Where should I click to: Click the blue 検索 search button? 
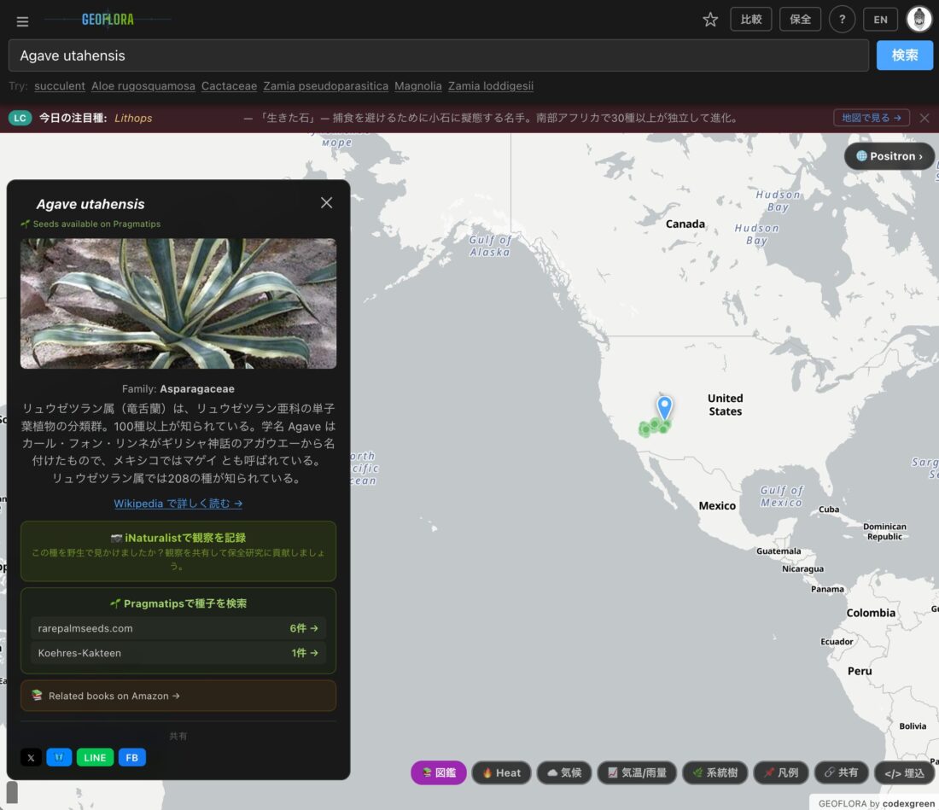(x=904, y=55)
